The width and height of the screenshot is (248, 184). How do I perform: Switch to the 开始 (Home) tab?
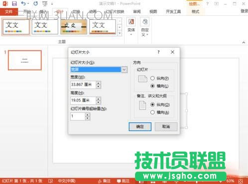tap(27, 11)
